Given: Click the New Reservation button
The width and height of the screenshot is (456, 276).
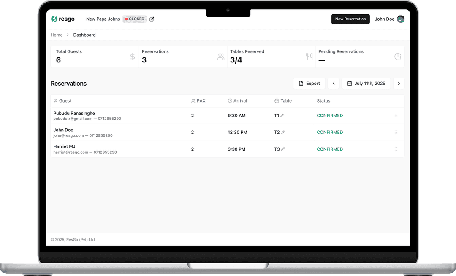Looking at the screenshot, I should pyautogui.click(x=350, y=19).
